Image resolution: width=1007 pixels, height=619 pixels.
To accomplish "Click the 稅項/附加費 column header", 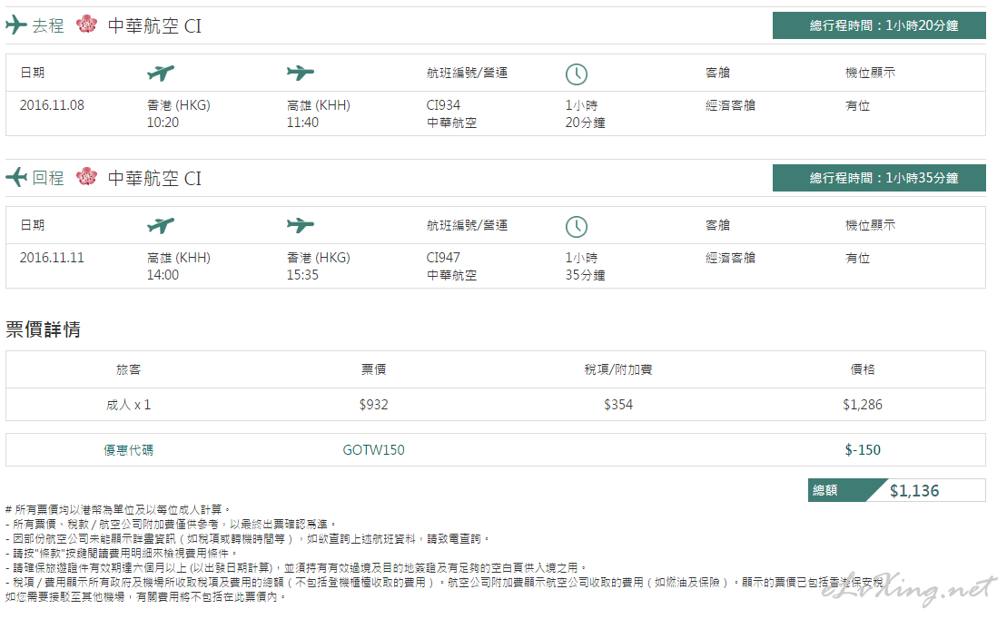I will pyautogui.click(x=618, y=369).
